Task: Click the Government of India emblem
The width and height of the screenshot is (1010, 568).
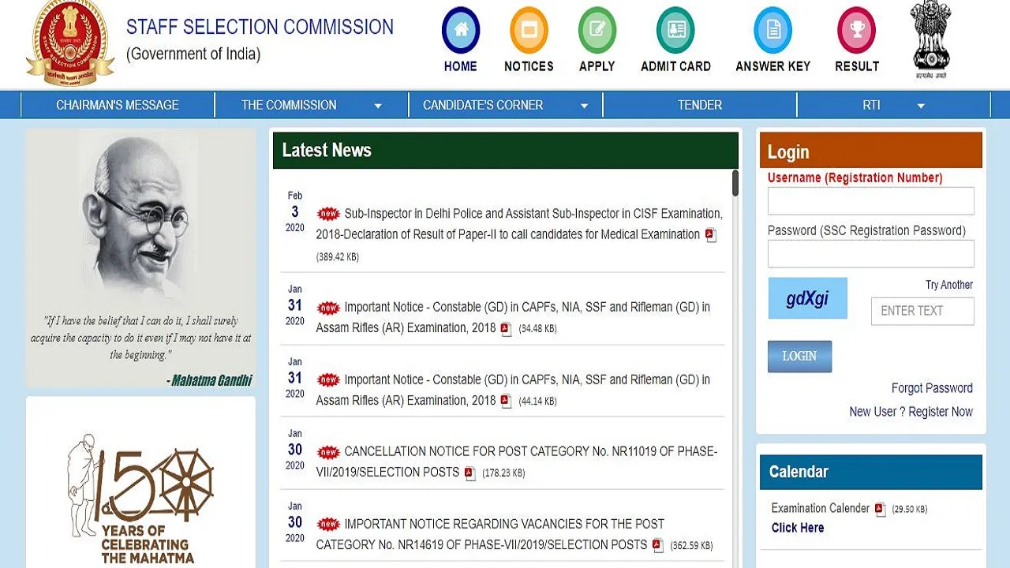Action: [x=931, y=39]
